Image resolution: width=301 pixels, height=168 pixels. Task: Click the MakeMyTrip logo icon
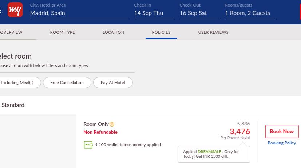pyautogui.click(x=15, y=10)
